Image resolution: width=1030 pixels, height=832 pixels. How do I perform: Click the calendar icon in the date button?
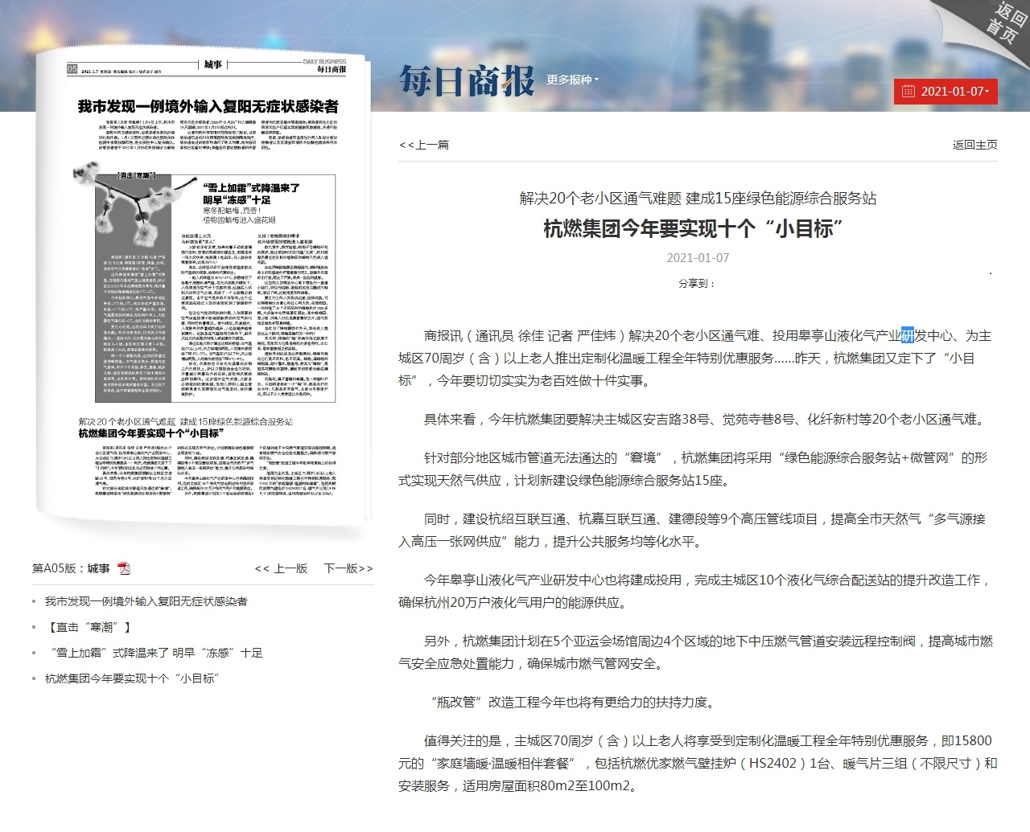tap(908, 92)
